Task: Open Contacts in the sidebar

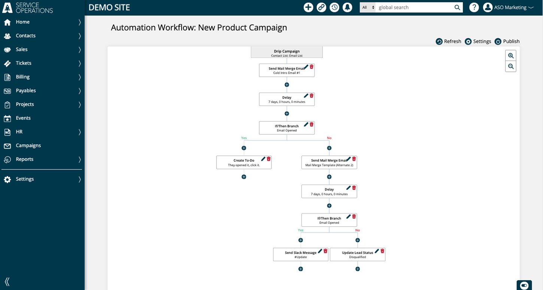Action: click(25, 36)
